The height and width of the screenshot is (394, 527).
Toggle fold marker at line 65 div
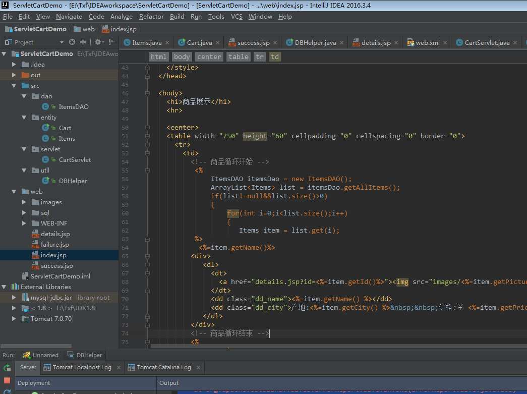tap(147, 256)
